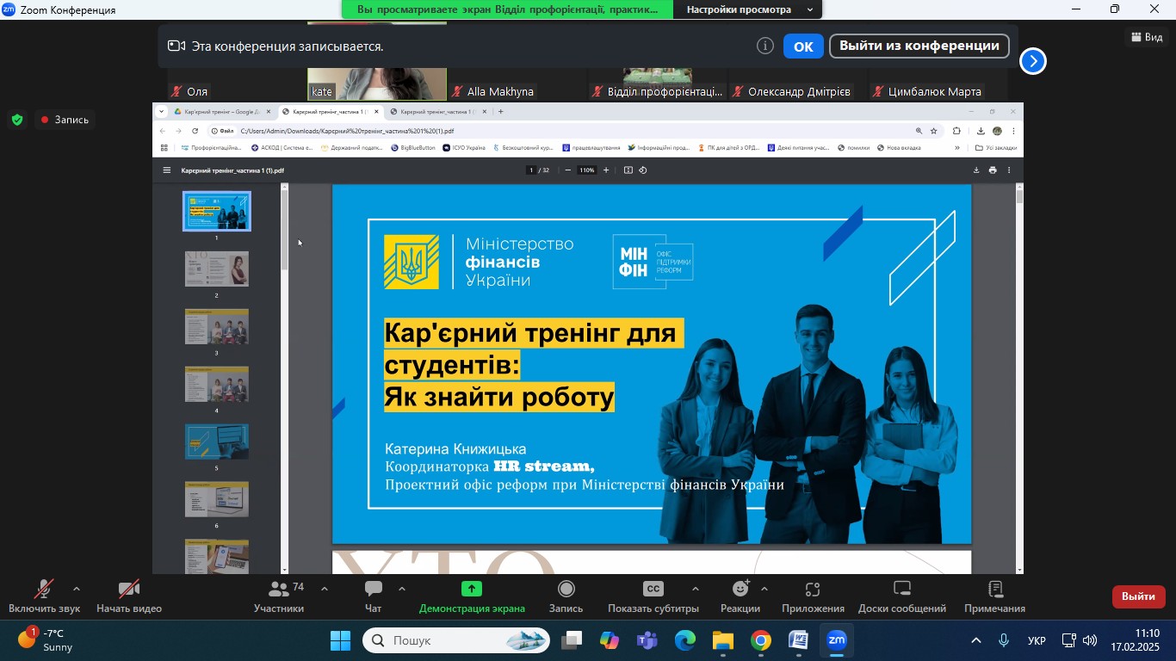Image resolution: width=1176 pixels, height=661 pixels.
Task: Expand the participants options arrow
Action: point(325,590)
